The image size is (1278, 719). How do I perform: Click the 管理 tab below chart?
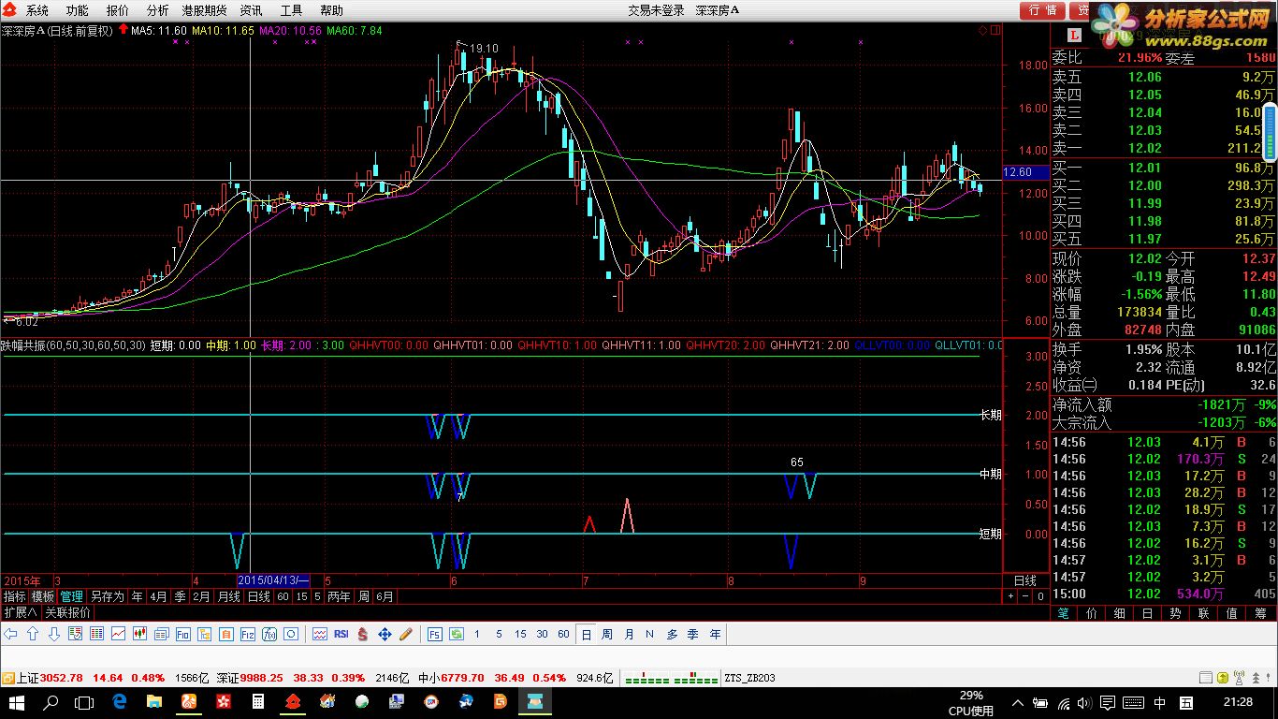[71, 596]
